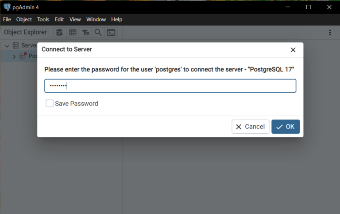Close the Connect to Server dialog

click(x=293, y=50)
